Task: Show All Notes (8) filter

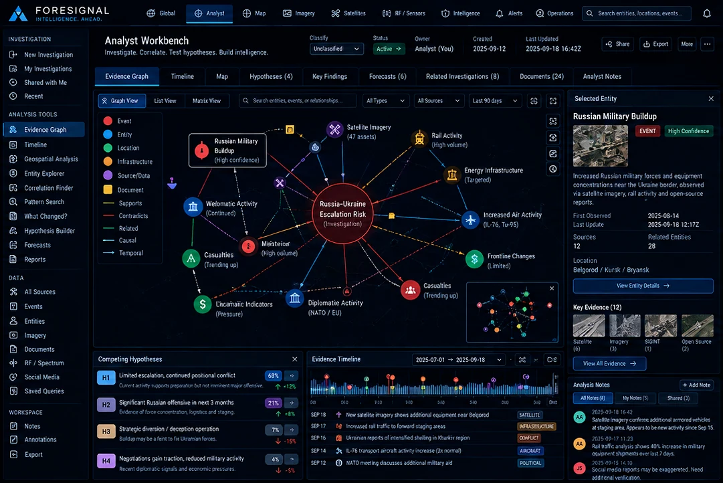Action: point(593,398)
